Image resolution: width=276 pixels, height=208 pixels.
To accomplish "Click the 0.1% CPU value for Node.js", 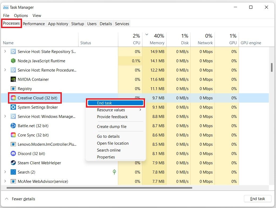I will point(136,61).
